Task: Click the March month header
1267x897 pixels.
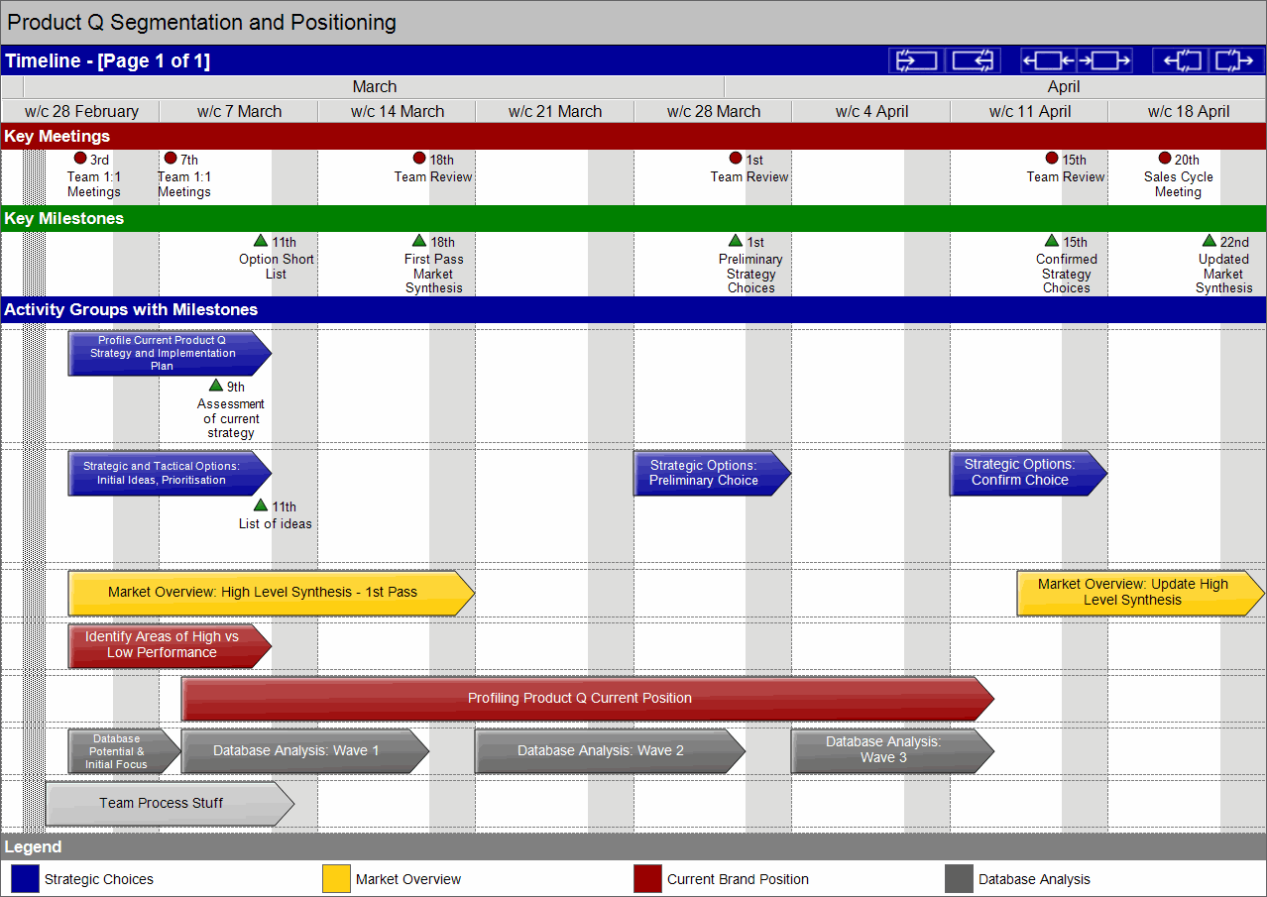Action: [374, 87]
